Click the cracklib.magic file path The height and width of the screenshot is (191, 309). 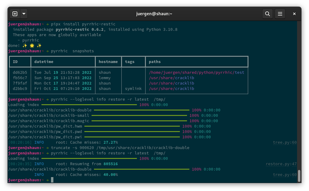point(48,121)
